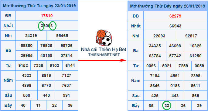Click the Tư prize number 7336
Screen dimensions: 208x111
[x=38, y=65]
